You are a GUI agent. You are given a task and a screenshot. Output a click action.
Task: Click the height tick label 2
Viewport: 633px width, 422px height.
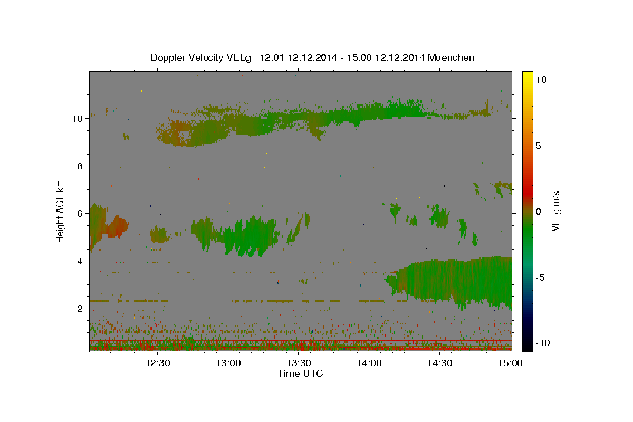point(80,309)
